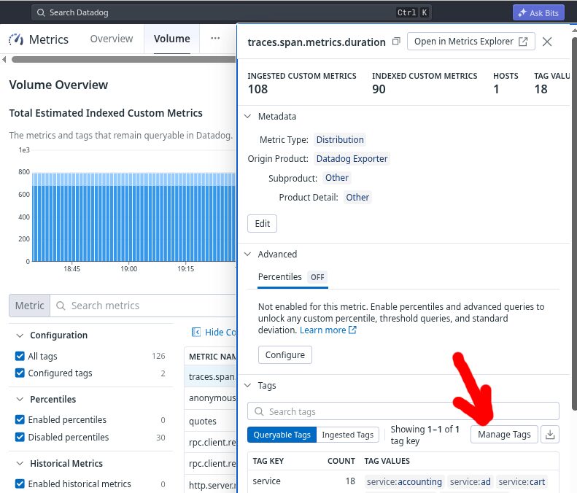Click the COUNT column header

[341, 461]
